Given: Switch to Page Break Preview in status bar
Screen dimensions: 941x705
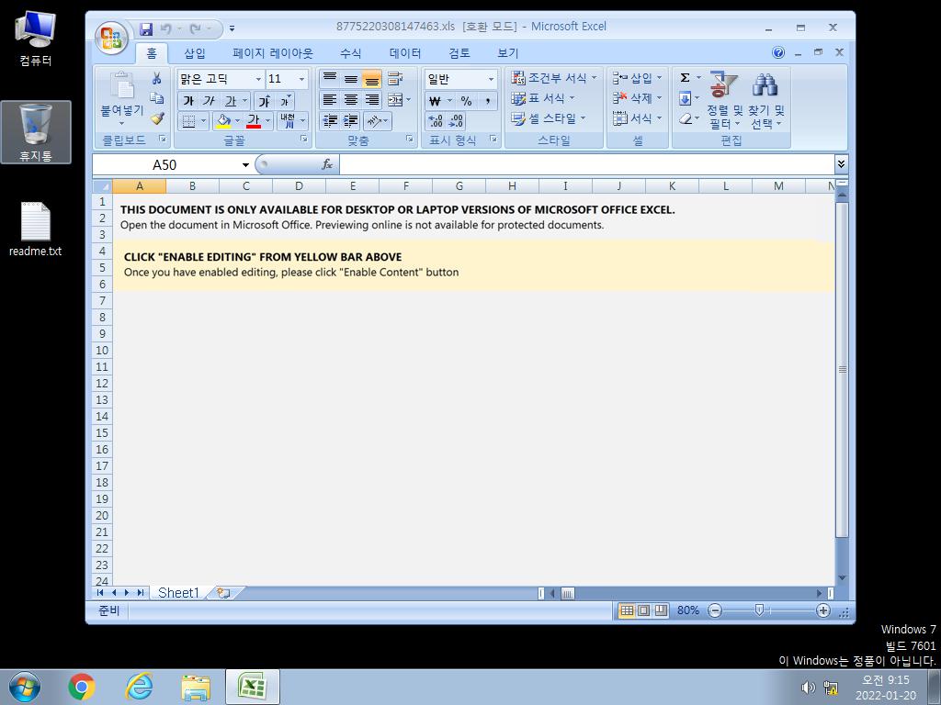Looking at the screenshot, I should pyautogui.click(x=661, y=610).
